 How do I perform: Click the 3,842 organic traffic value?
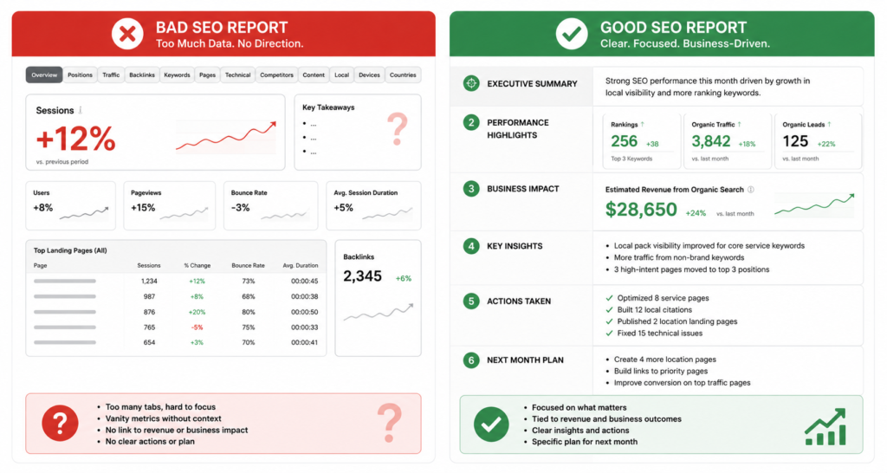point(711,141)
